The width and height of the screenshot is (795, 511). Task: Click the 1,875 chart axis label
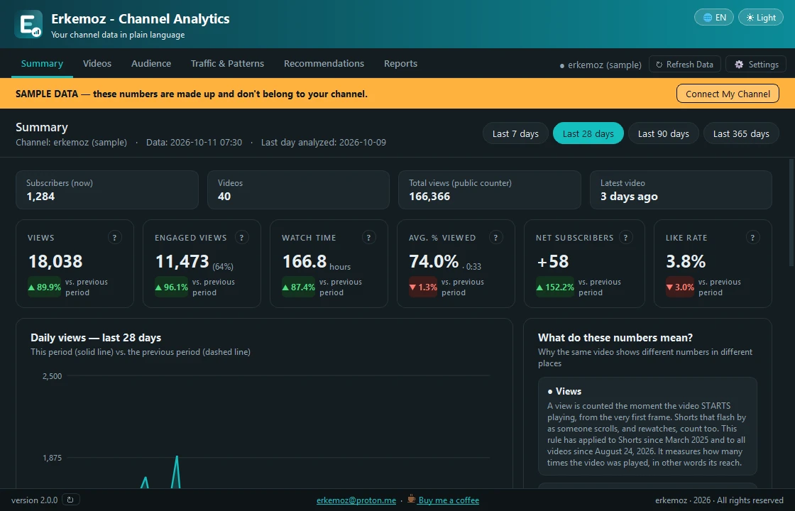[53, 458]
